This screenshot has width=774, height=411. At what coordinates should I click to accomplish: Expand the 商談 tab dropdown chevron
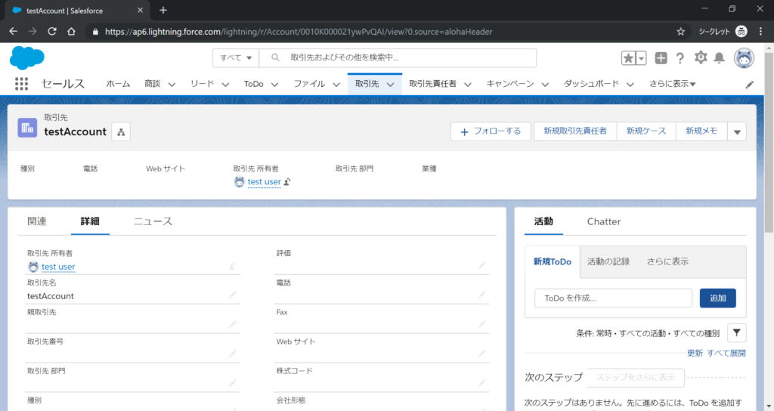(172, 85)
